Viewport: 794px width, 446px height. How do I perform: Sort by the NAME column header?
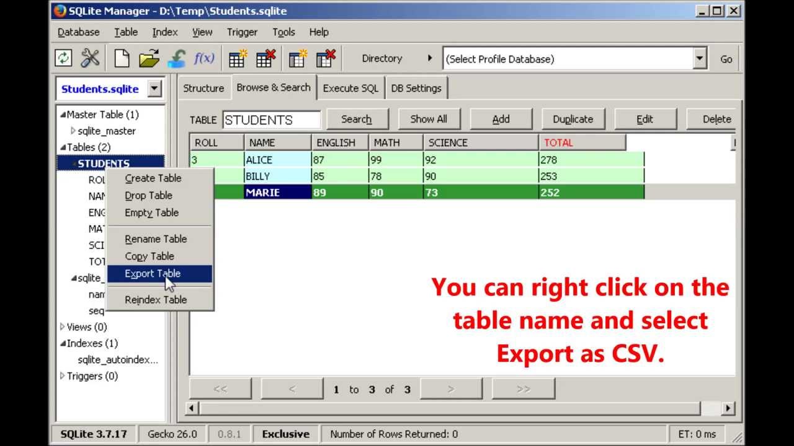coord(278,142)
